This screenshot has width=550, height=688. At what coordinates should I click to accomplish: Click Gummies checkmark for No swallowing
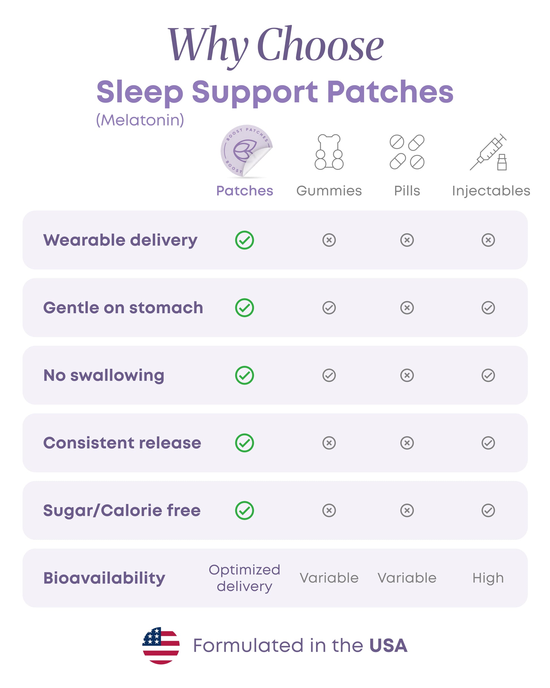click(329, 375)
